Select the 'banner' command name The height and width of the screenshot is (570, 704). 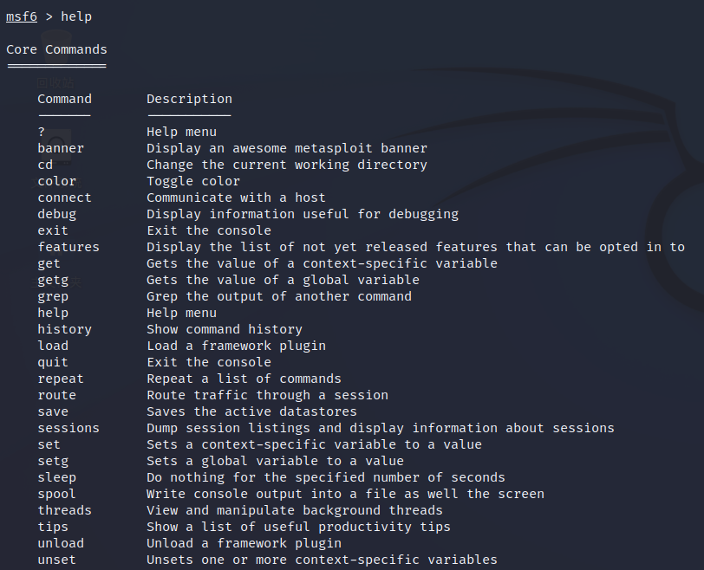(x=61, y=148)
